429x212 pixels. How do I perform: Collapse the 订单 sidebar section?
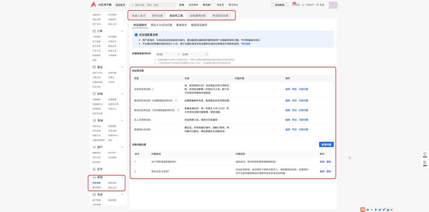pos(122,31)
